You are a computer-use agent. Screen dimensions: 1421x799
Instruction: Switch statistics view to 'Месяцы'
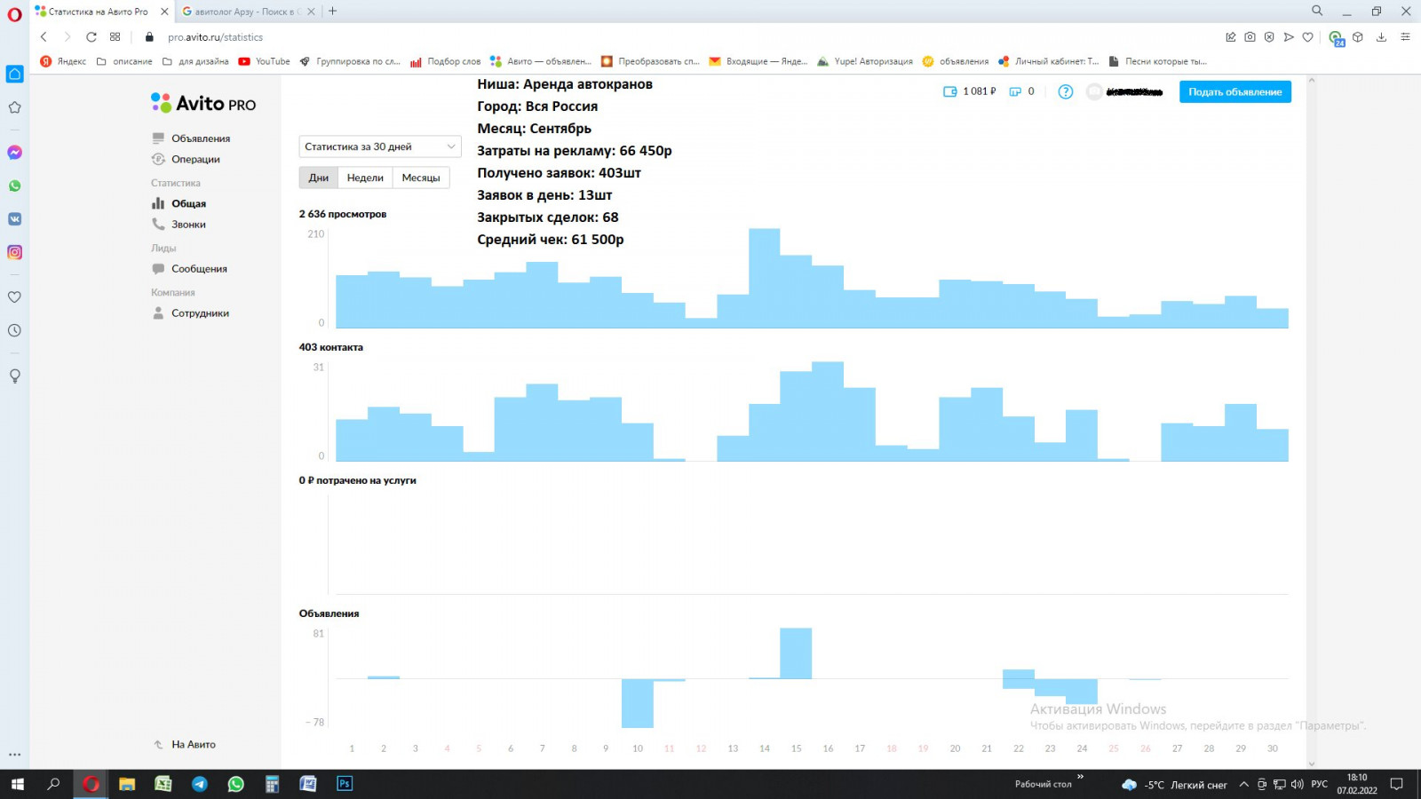pos(421,178)
